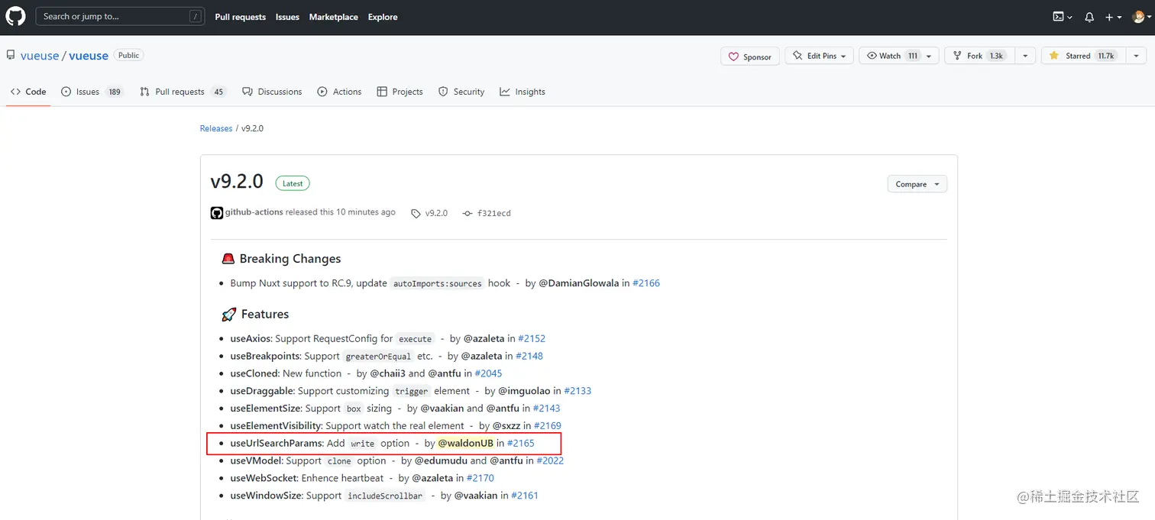The width and height of the screenshot is (1155, 520).
Task: Click the useAxios feature name
Action: (251, 338)
